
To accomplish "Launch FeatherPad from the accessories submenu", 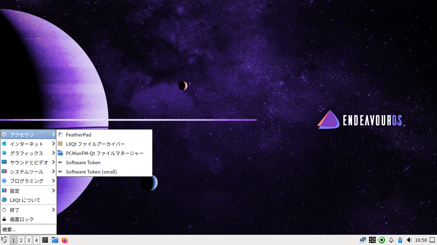I will [104, 135].
